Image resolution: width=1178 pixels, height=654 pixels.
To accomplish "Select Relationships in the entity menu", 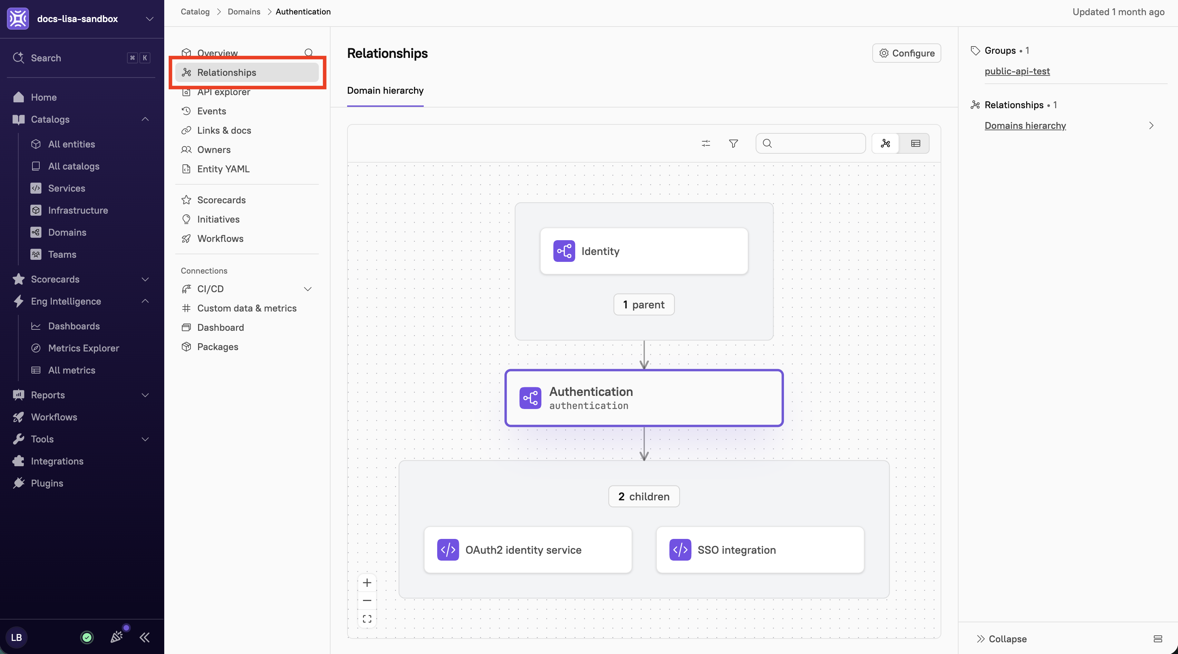I will [247, 73].
